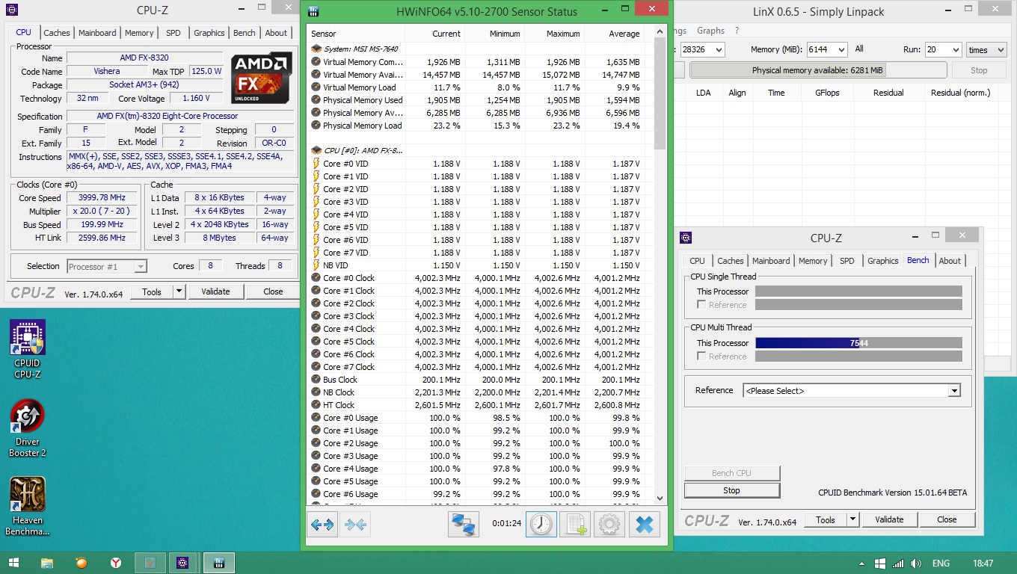Click the GFlops column header in LinX
This screenshot has width=1017, height=574.
click(826, 93)
